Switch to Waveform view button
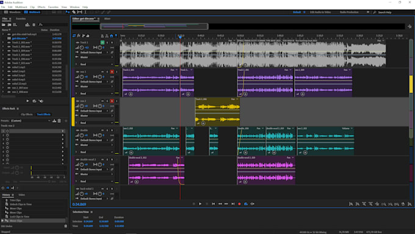Image resolution: width=415 pixels, height=234 pixels. [x=12, y=12]
